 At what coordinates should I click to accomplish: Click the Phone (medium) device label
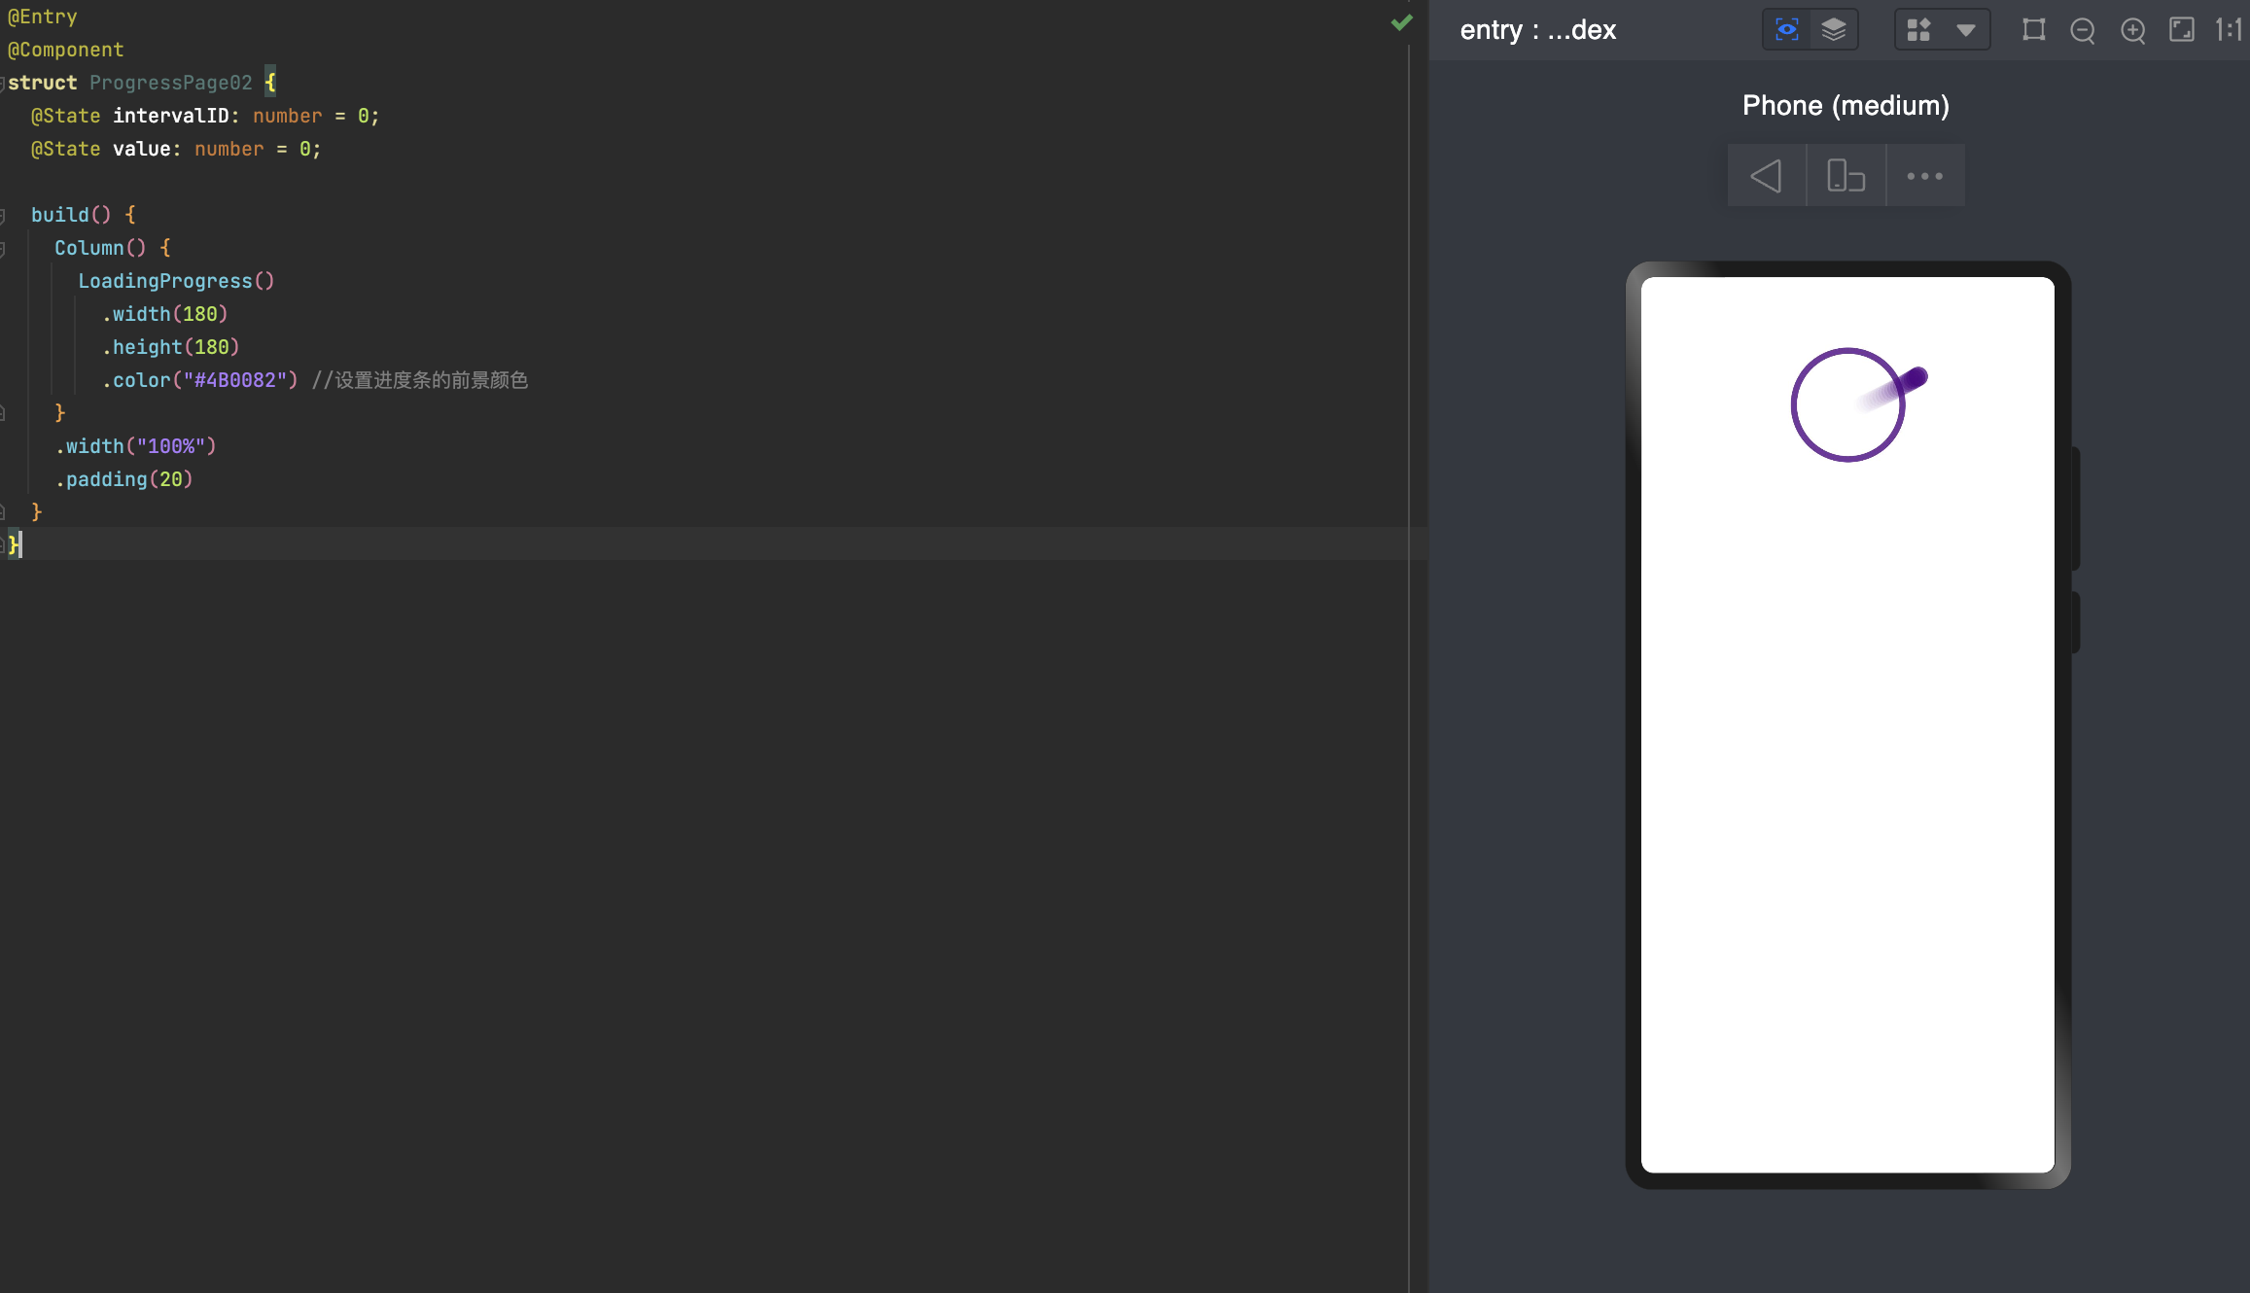click(x=1846, y=106)
